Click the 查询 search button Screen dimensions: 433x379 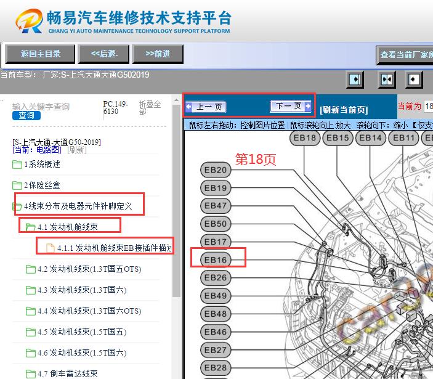click(26, 115)
